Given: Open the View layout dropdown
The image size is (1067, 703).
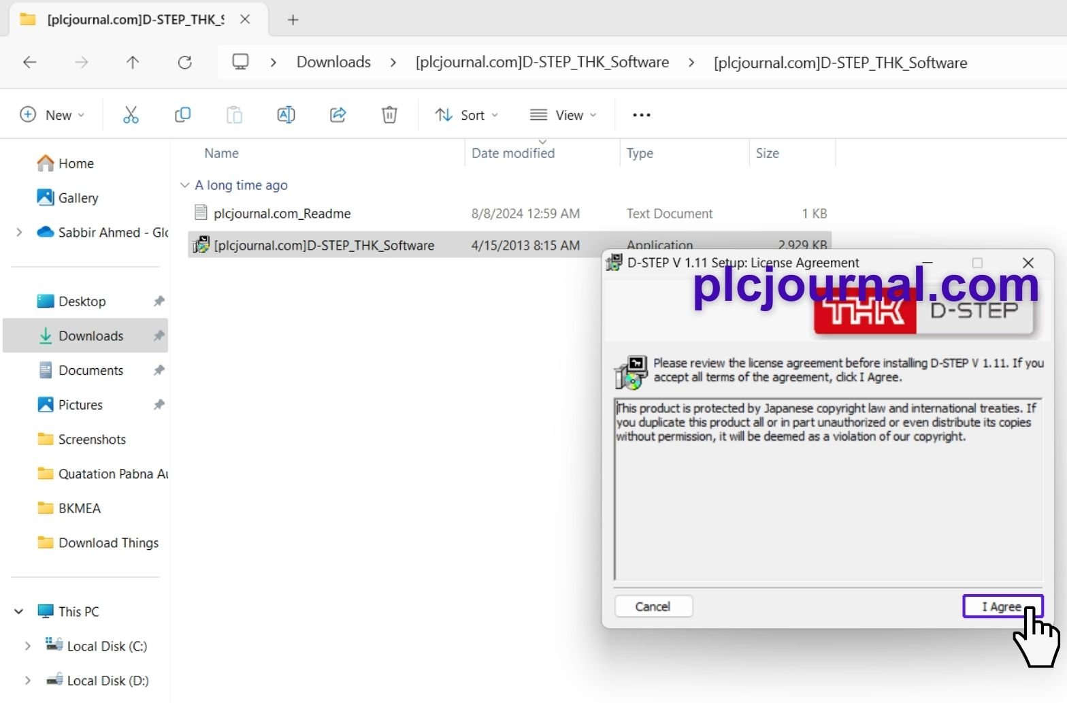Looking at the screenshot, I should [x=563, y=115].
